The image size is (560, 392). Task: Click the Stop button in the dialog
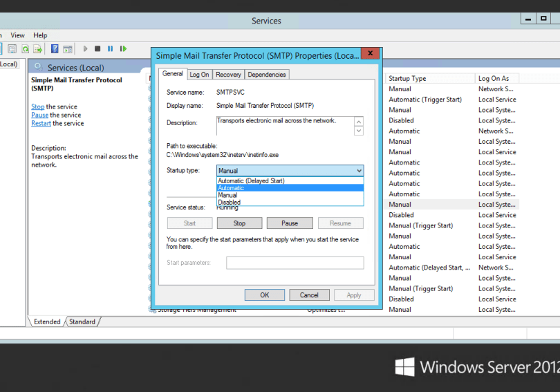pyautogui.click(x=239, y=223)
